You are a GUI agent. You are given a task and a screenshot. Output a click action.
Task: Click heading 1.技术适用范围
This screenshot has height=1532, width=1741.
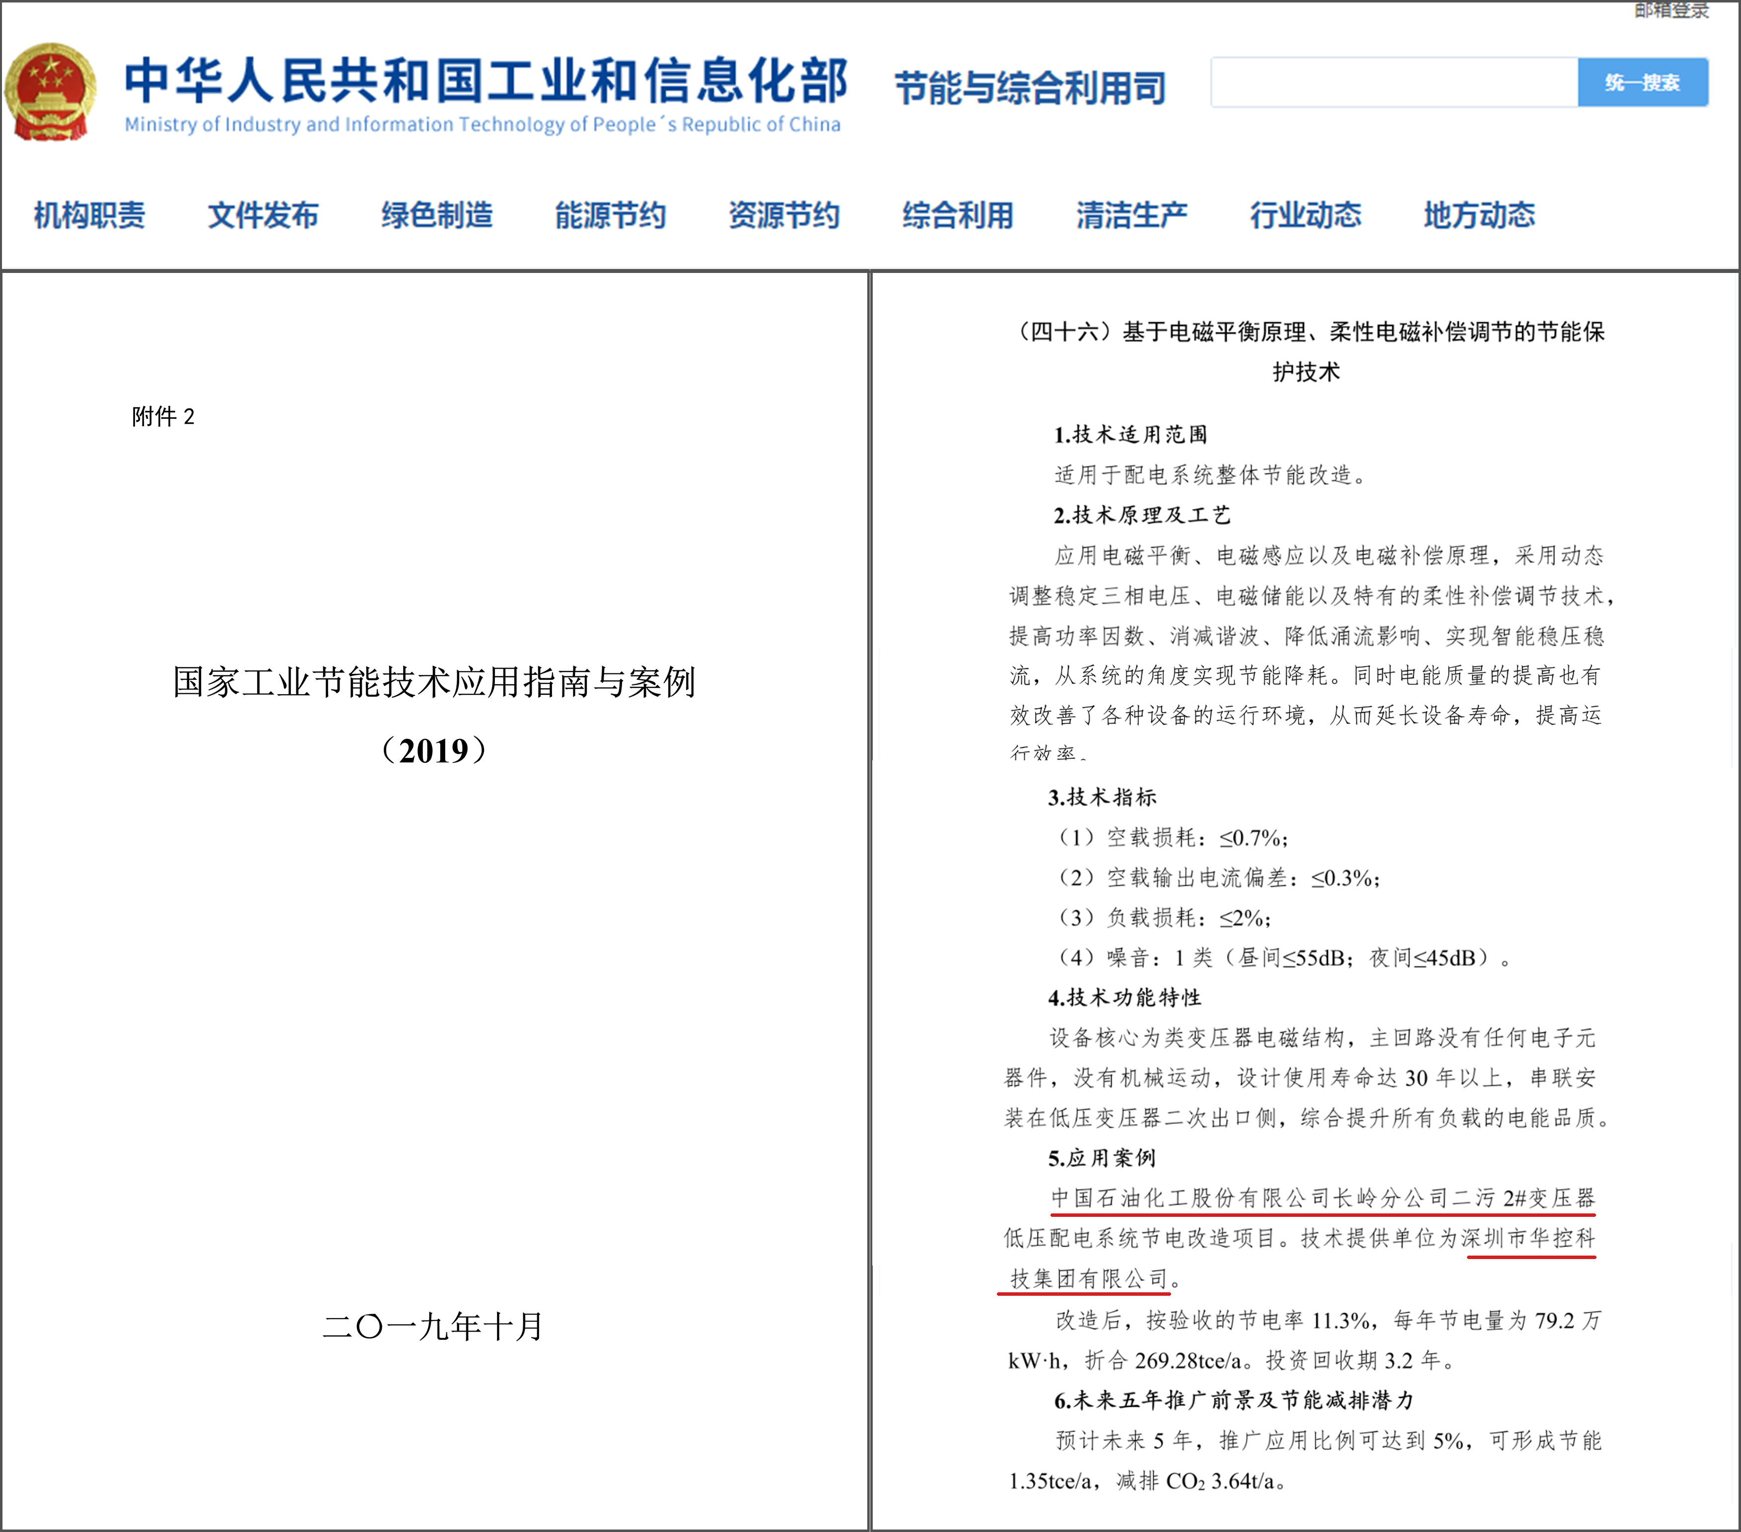[1130, 434]
